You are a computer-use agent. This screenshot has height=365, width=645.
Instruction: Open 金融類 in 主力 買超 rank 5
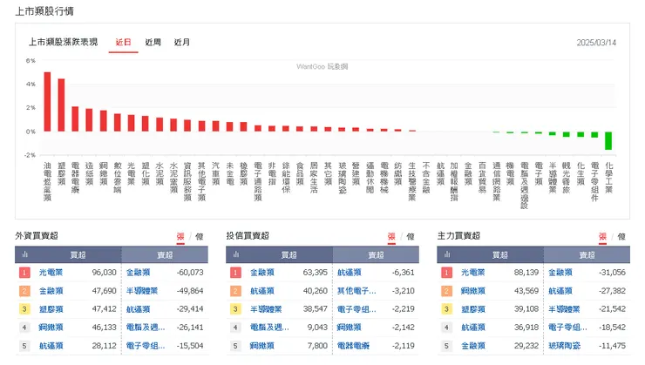473,346
